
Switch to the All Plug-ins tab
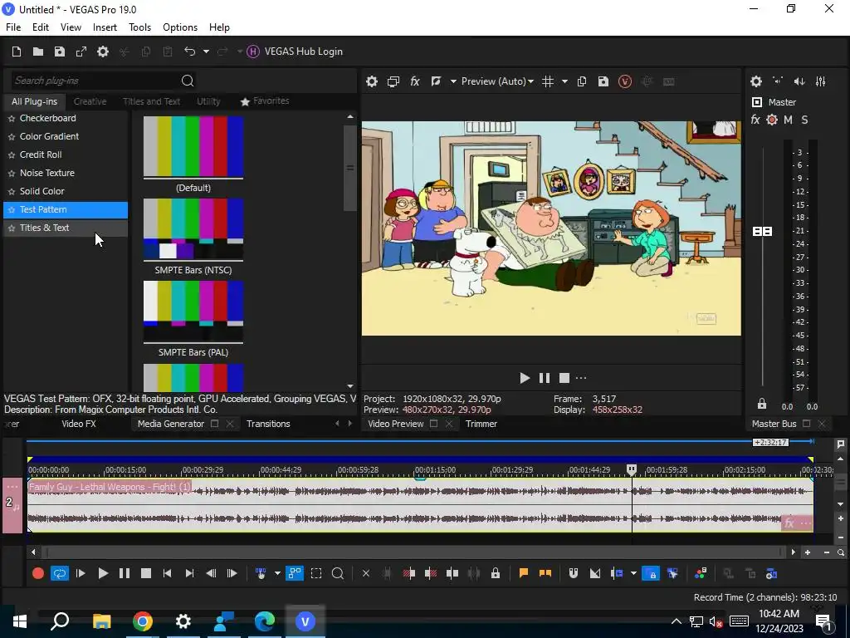[x=34, y=101]
